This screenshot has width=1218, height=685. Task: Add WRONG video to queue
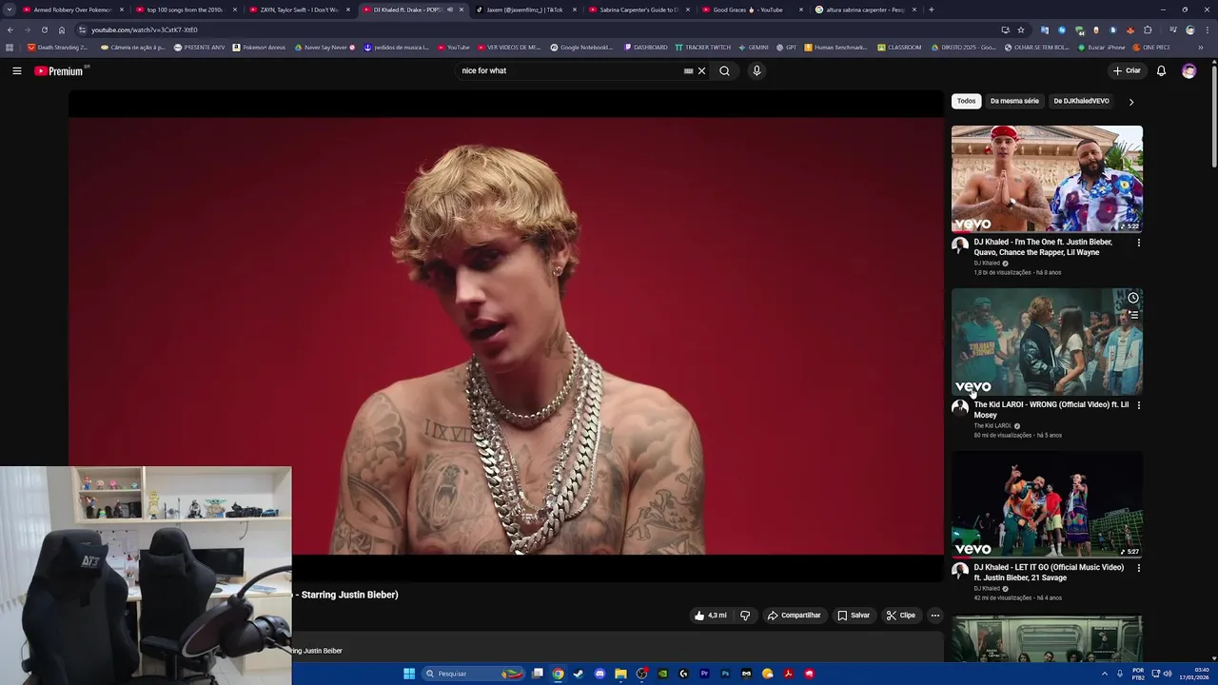pyautogui.click(x=1132, y=315)
